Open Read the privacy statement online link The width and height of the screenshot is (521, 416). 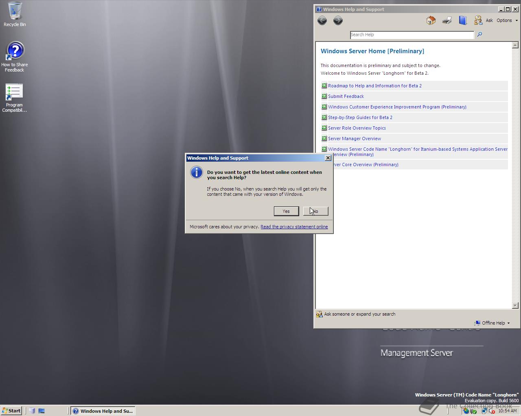point(294,227)
